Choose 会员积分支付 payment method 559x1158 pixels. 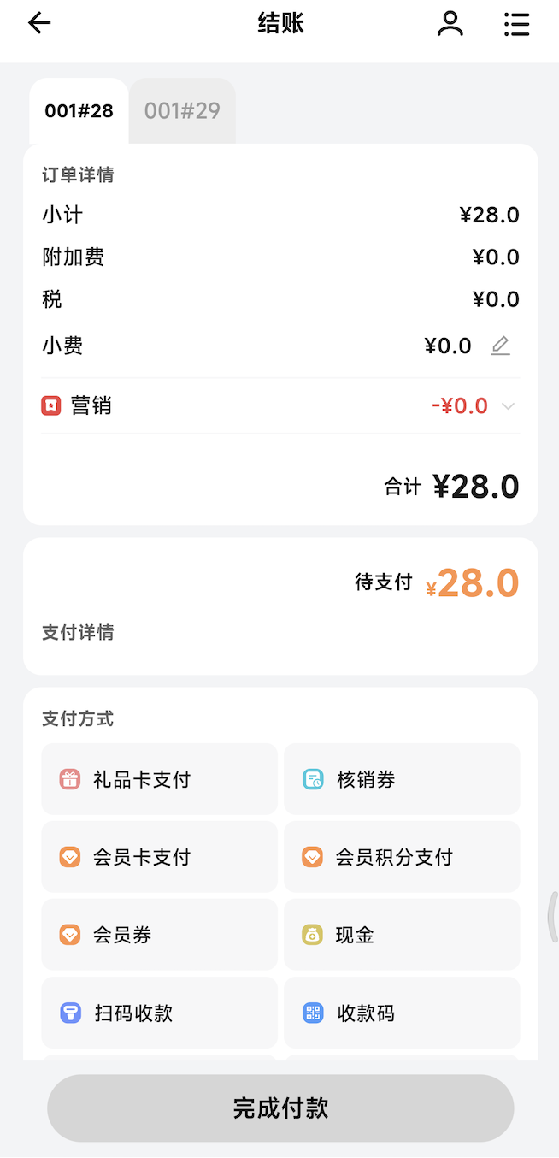point(402,857)
